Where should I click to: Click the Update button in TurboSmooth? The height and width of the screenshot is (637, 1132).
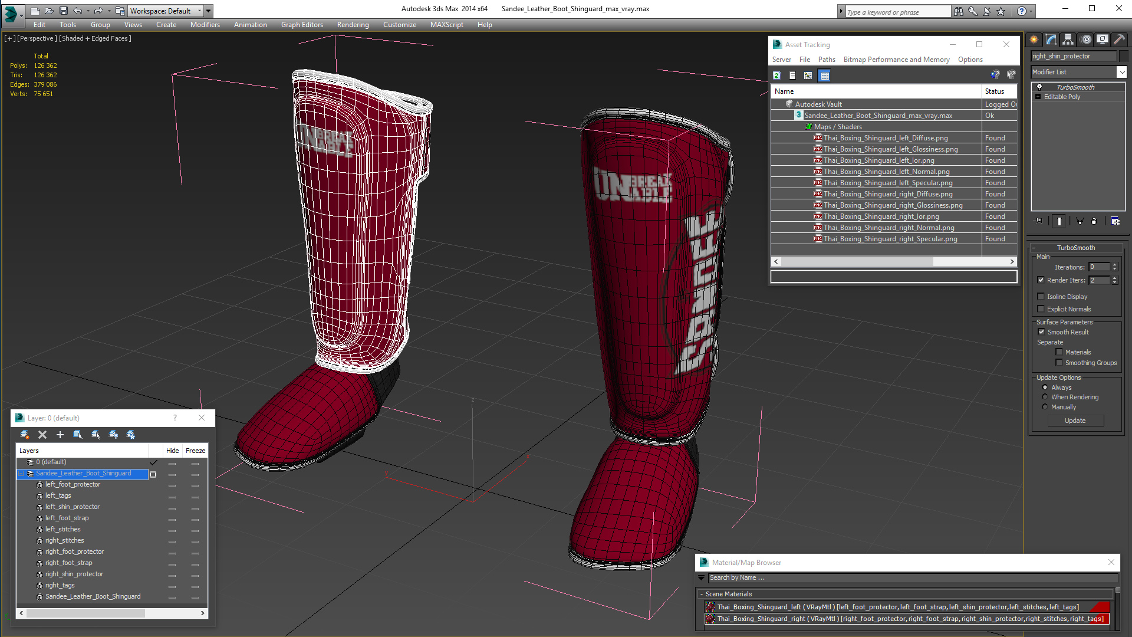point(1075,421)
